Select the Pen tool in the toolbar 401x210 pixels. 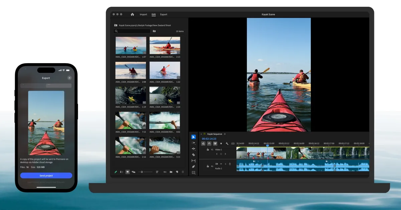tap(193, 167)
